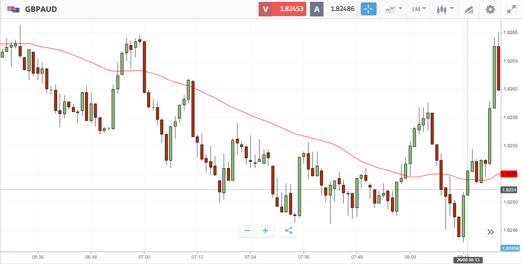The image size is (522, 264).
Task: Click the GBPAUD symbol name
Action: [x=41, y=9]
